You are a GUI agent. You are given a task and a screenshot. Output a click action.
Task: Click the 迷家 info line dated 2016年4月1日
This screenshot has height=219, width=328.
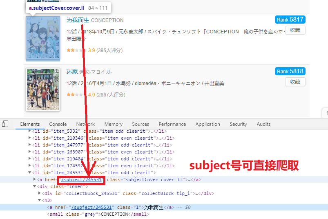pyautogui.click(x=145, y=83)
